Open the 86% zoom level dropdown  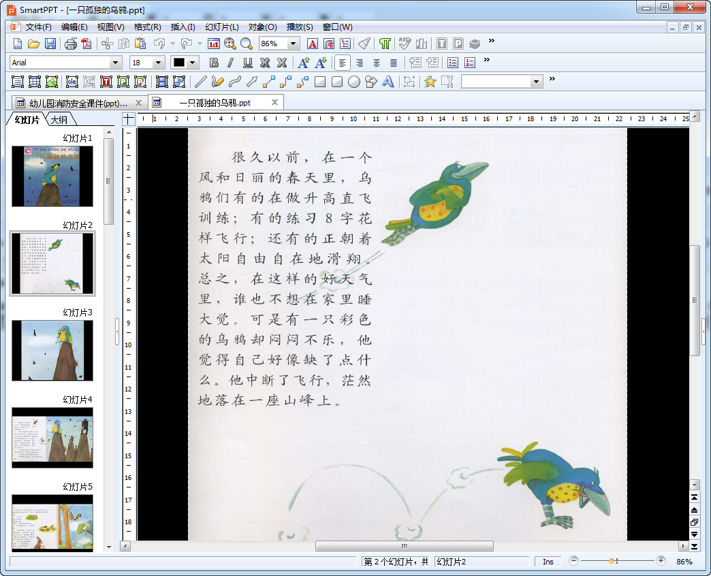[x=294, y=44]
